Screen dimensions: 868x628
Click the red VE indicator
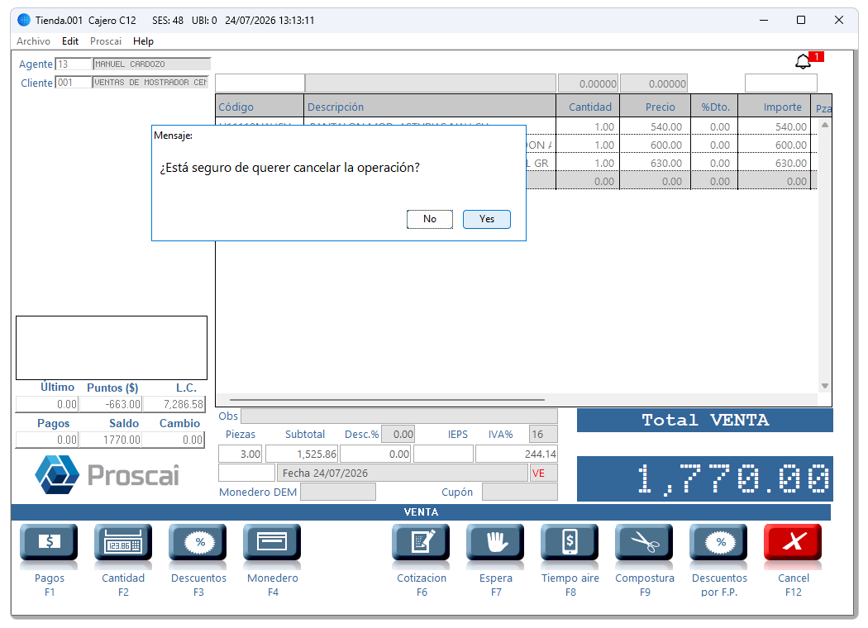pyautogui.click(x=544, y=473)
